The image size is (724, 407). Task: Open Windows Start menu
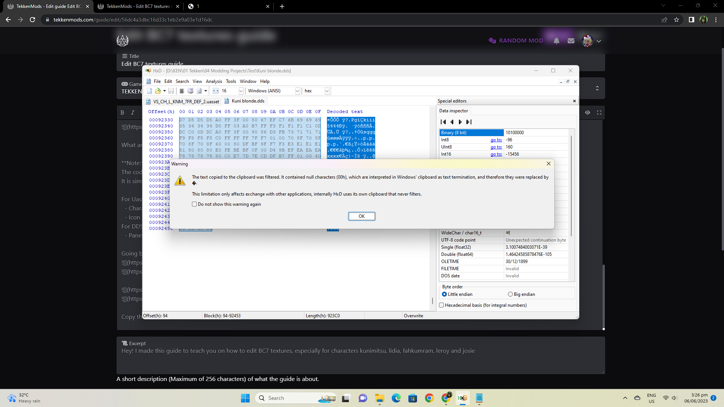245,398
